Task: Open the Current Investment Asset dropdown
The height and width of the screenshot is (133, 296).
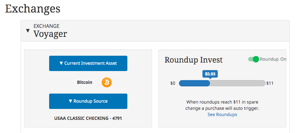Action: click(88, 63)
